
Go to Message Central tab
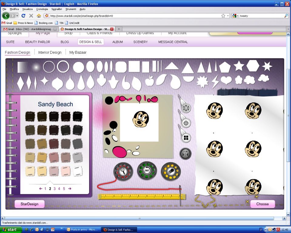pos(173,42)
